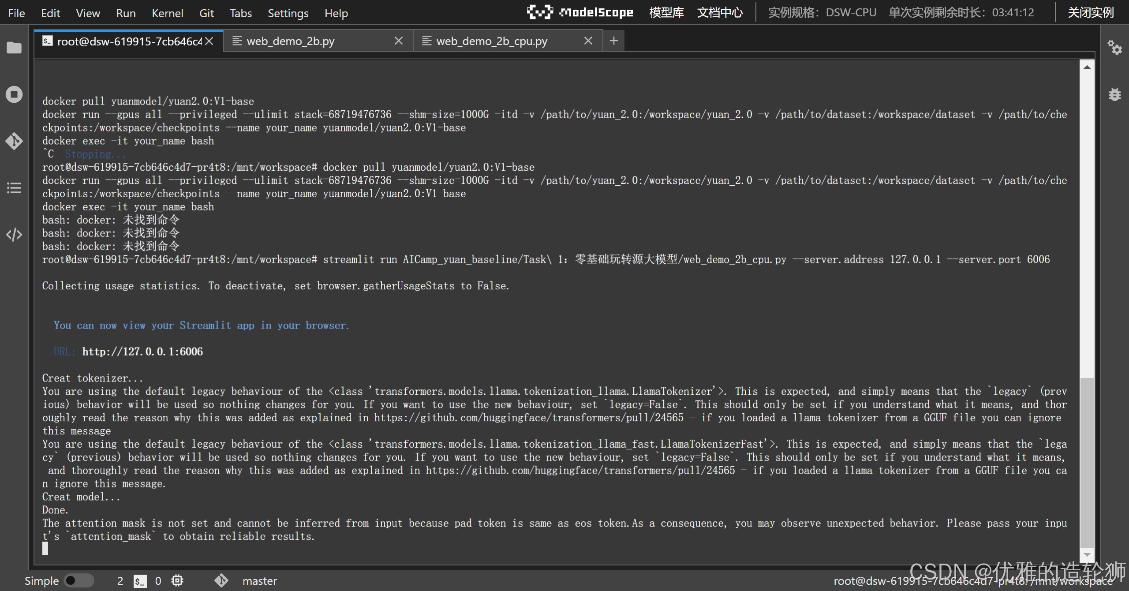The image size is (1129, 591).
Task: Open running terminals and kernels panel
Action: (14, 94)
